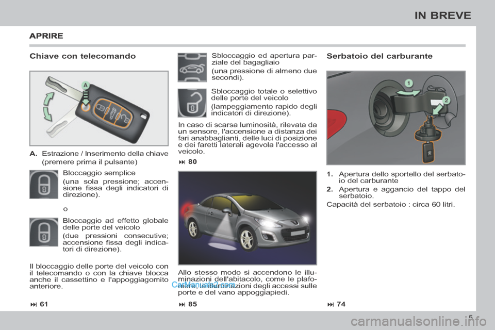Click the page number 5
The height and width of the screenshot is (330, 495).
470,318
